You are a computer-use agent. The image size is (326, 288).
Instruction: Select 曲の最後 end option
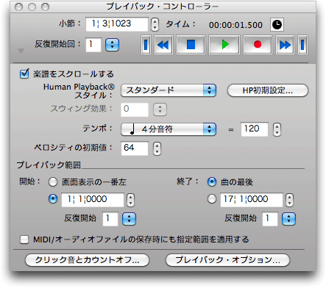[212, 182]
